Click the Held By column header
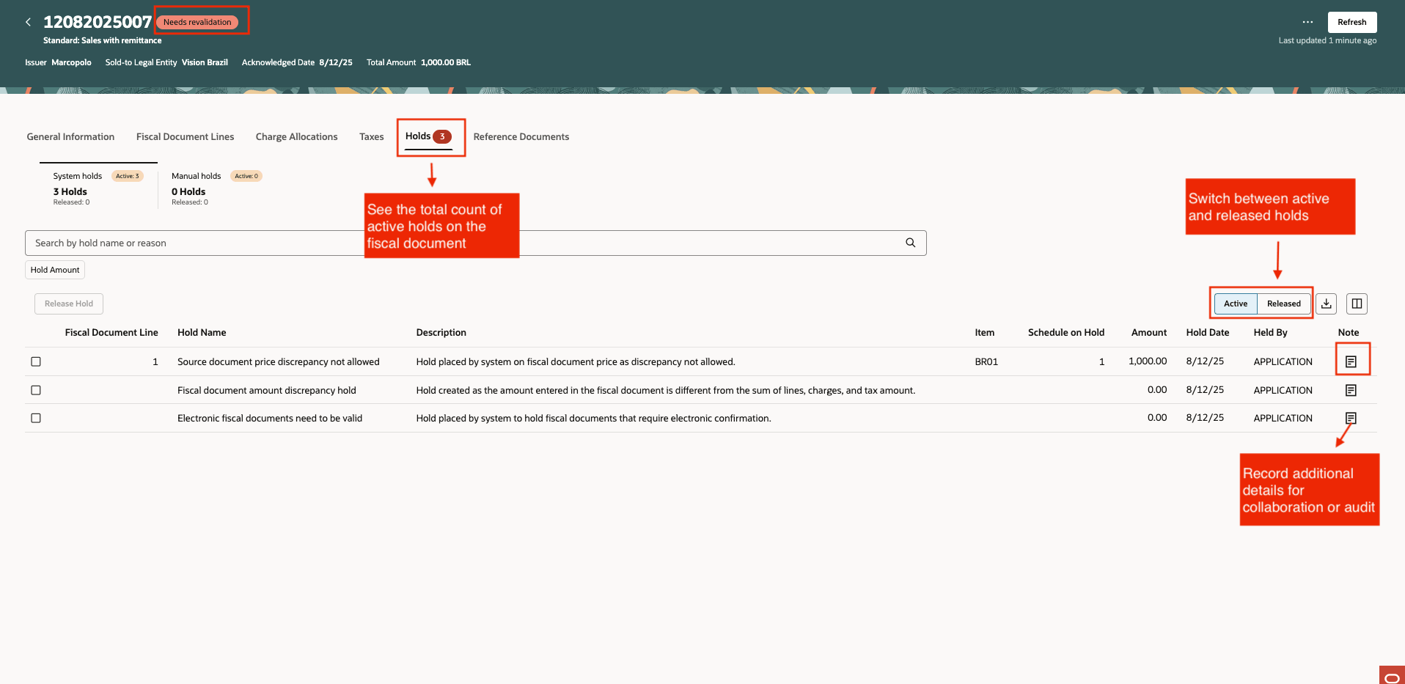Image resolution: width=1405 pixels, height=684 pixels. tap(1271, 332)
